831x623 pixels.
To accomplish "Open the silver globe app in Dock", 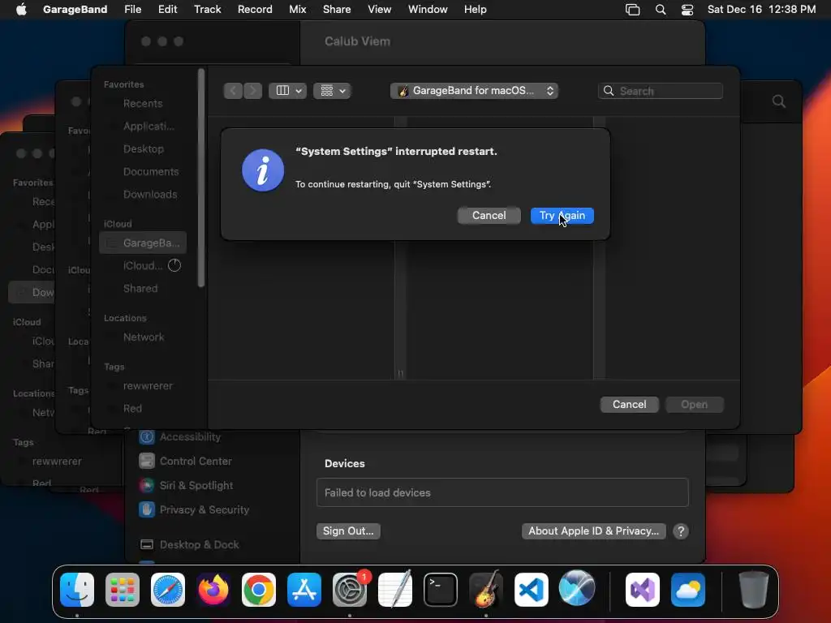I will pyautogui.click(x=577, y=588).
